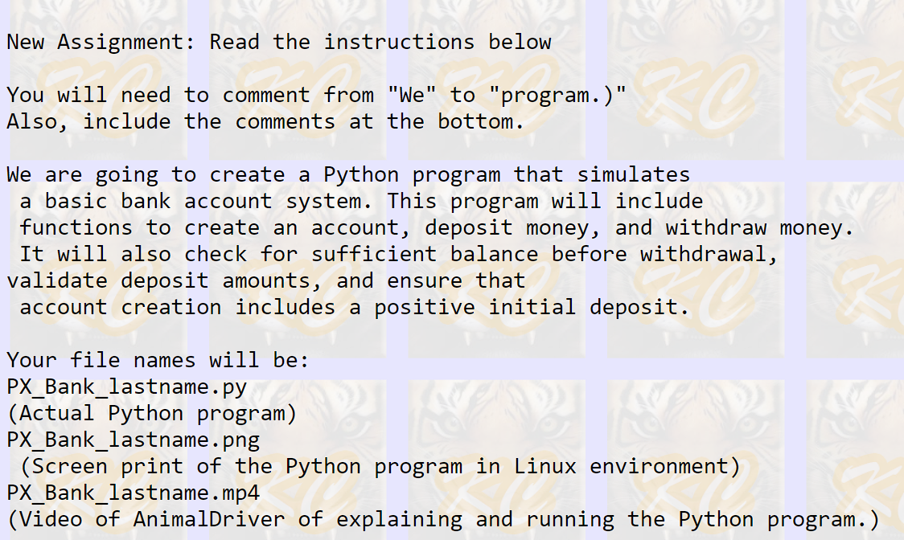904x540 pixels.
Task: Click the quoted text "program.)"
Action: [x=557, y=95]
